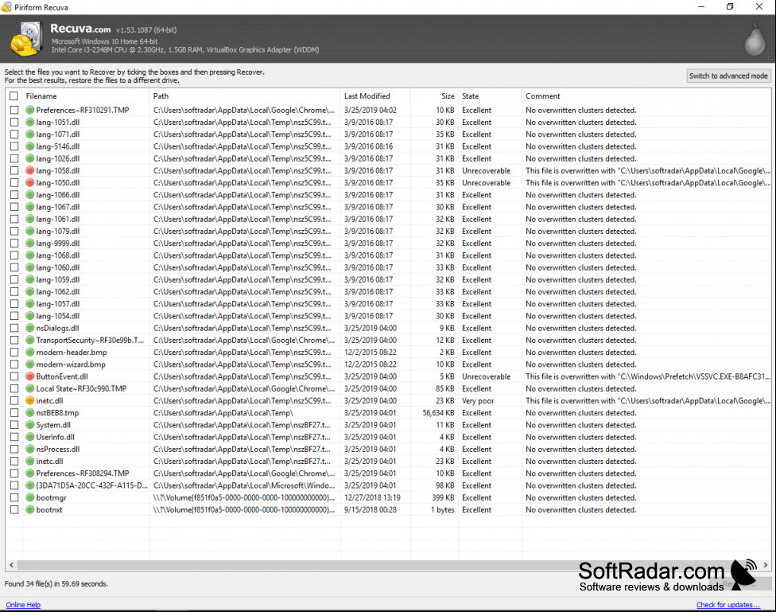Screen dimensions: 776x612
Task: Tick the checkbox for TransportSecurity~RF30e99b file
Action: pos(14,340)
